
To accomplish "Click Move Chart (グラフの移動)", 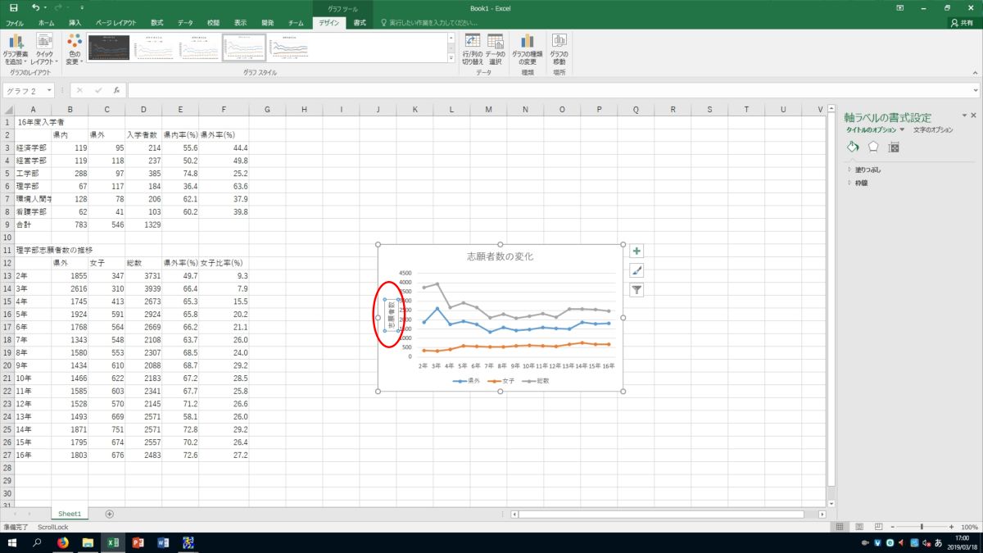I will pos(559,48).
